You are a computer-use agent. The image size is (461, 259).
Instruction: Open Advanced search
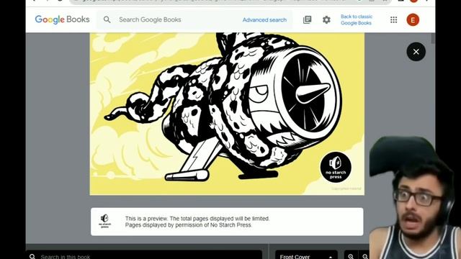click(x=264, y=20)
